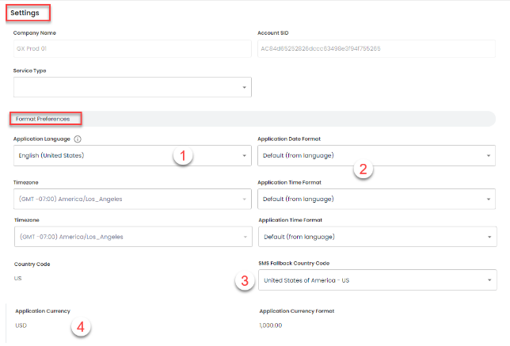The height and width of the screenshot is (346, 510).
Task: Expand the Application Date Format dropdown
Action: (377, 155)
